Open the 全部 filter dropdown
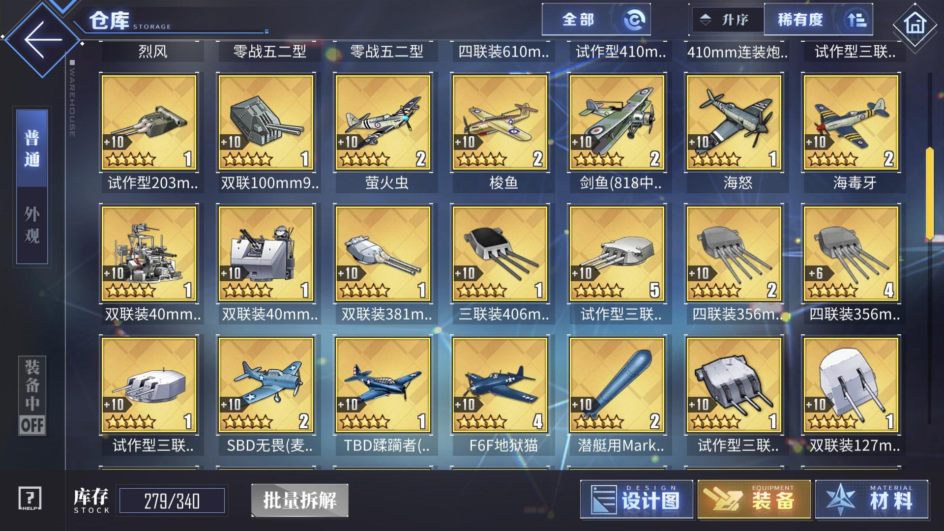Screen dimensions: 944x531 click(596, 20)
